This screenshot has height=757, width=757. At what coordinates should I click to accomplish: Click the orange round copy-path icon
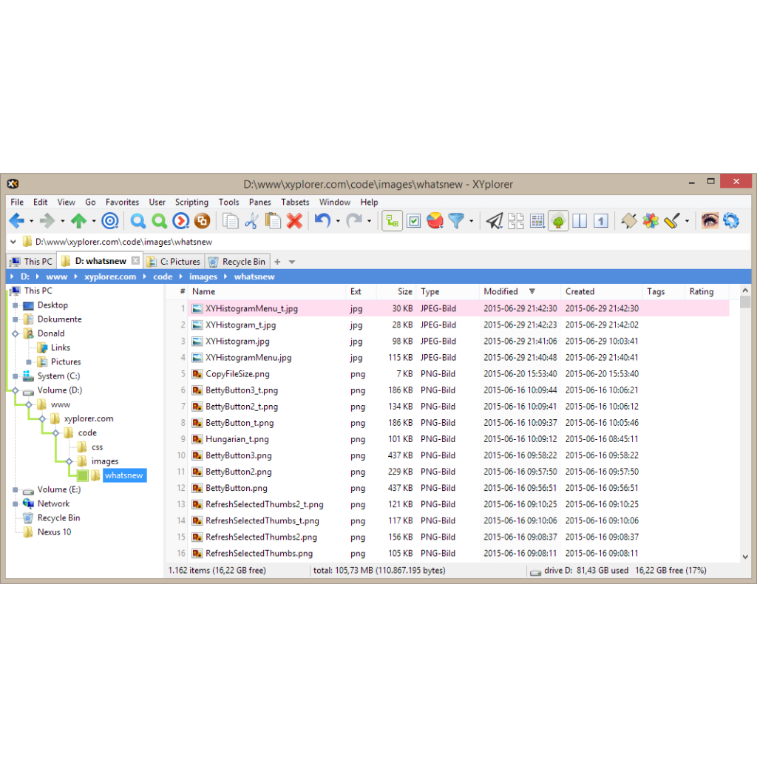203,221
